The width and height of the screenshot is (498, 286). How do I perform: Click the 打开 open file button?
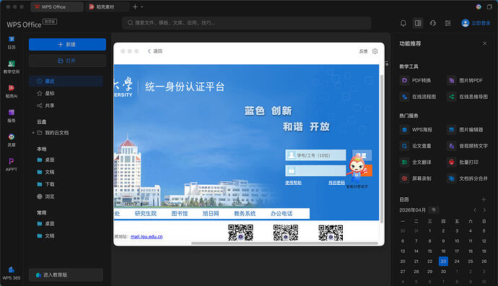(67, 61)
